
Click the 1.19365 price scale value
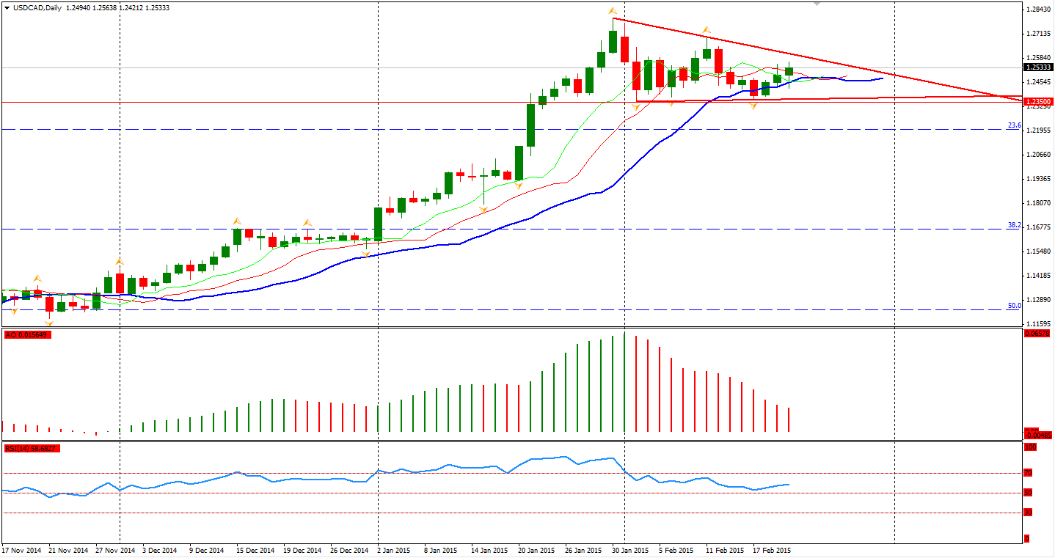tap(1040, 179)
